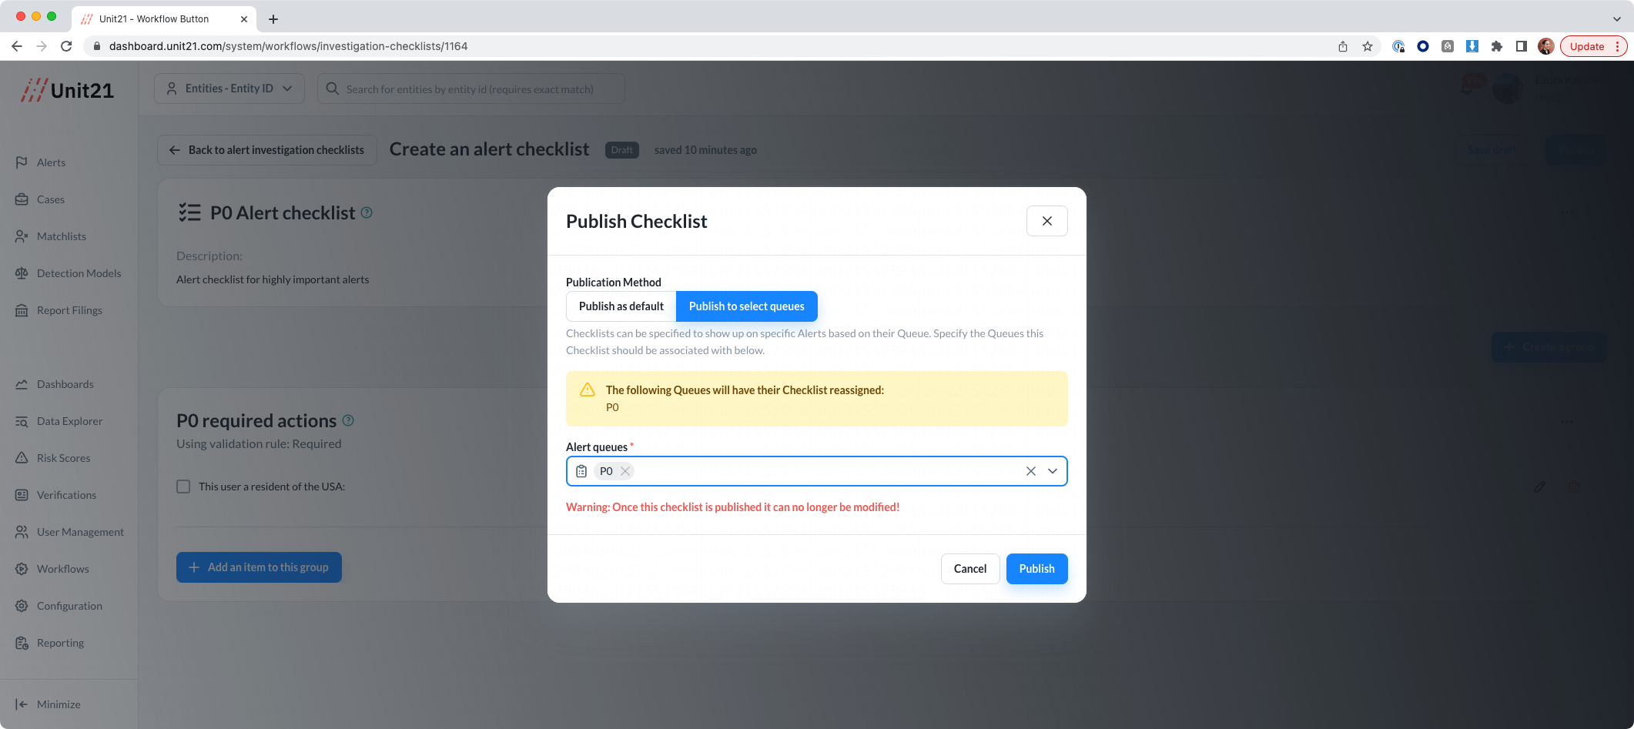Cancel publishing the checklist
This screenshot has height=729, width=1634.
coord(969,569)
